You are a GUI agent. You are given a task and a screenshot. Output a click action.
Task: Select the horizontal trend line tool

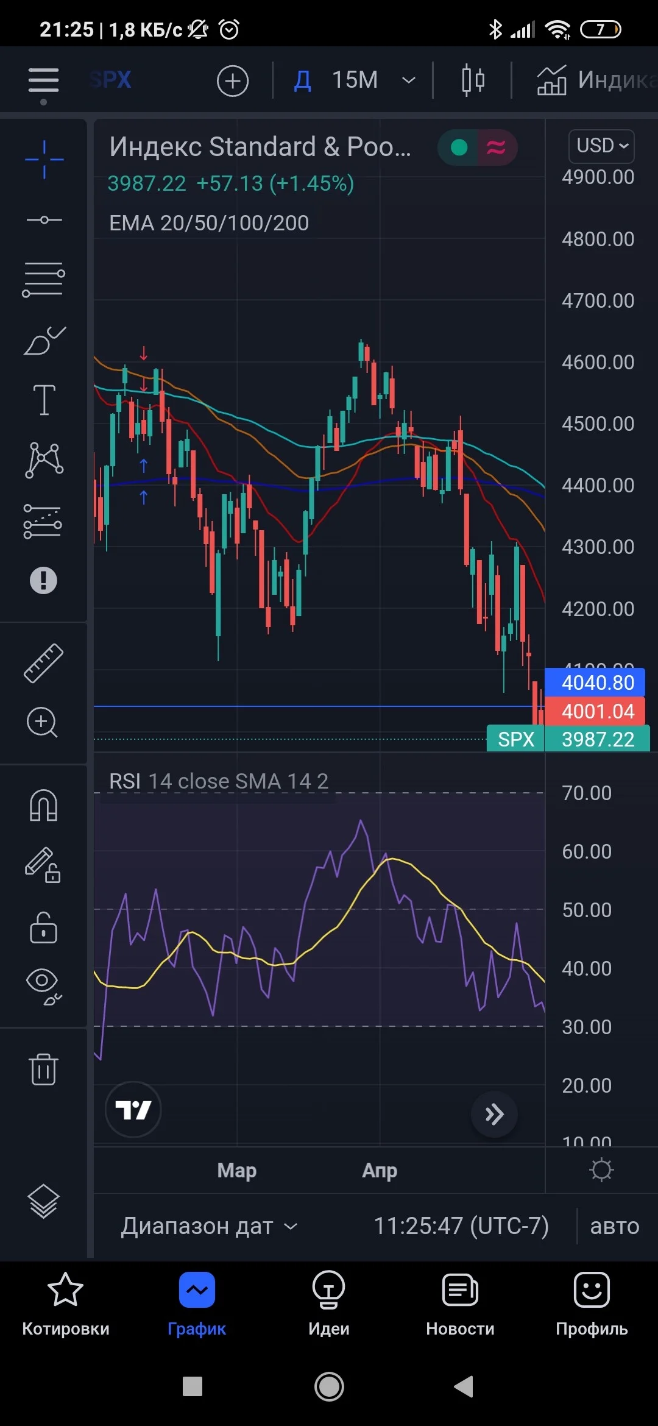pyautogui.click(x=44, y=219)
